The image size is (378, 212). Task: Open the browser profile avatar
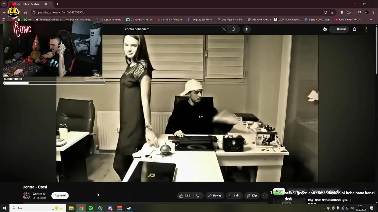367,12
